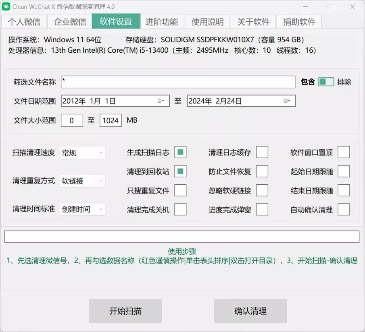Open the end date 2024年 calendar dropdown
Image resolution: width=365 pixels, height=332 pixels.
(x=287, y=101)
